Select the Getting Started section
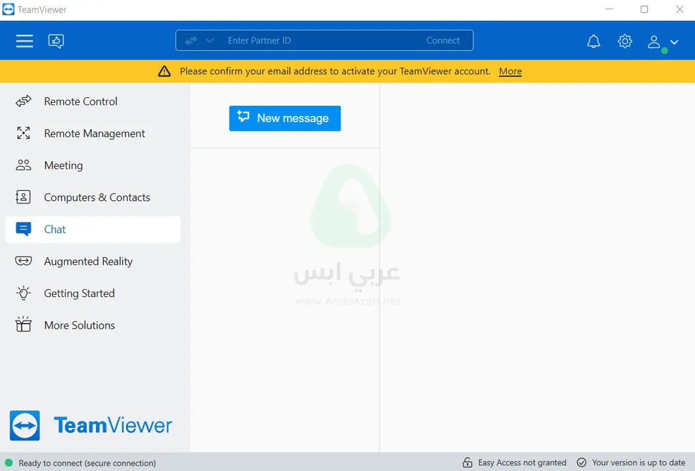 pos(79,293)
